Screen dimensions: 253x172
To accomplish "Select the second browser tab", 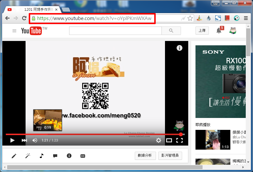I will tap(66, 9).
